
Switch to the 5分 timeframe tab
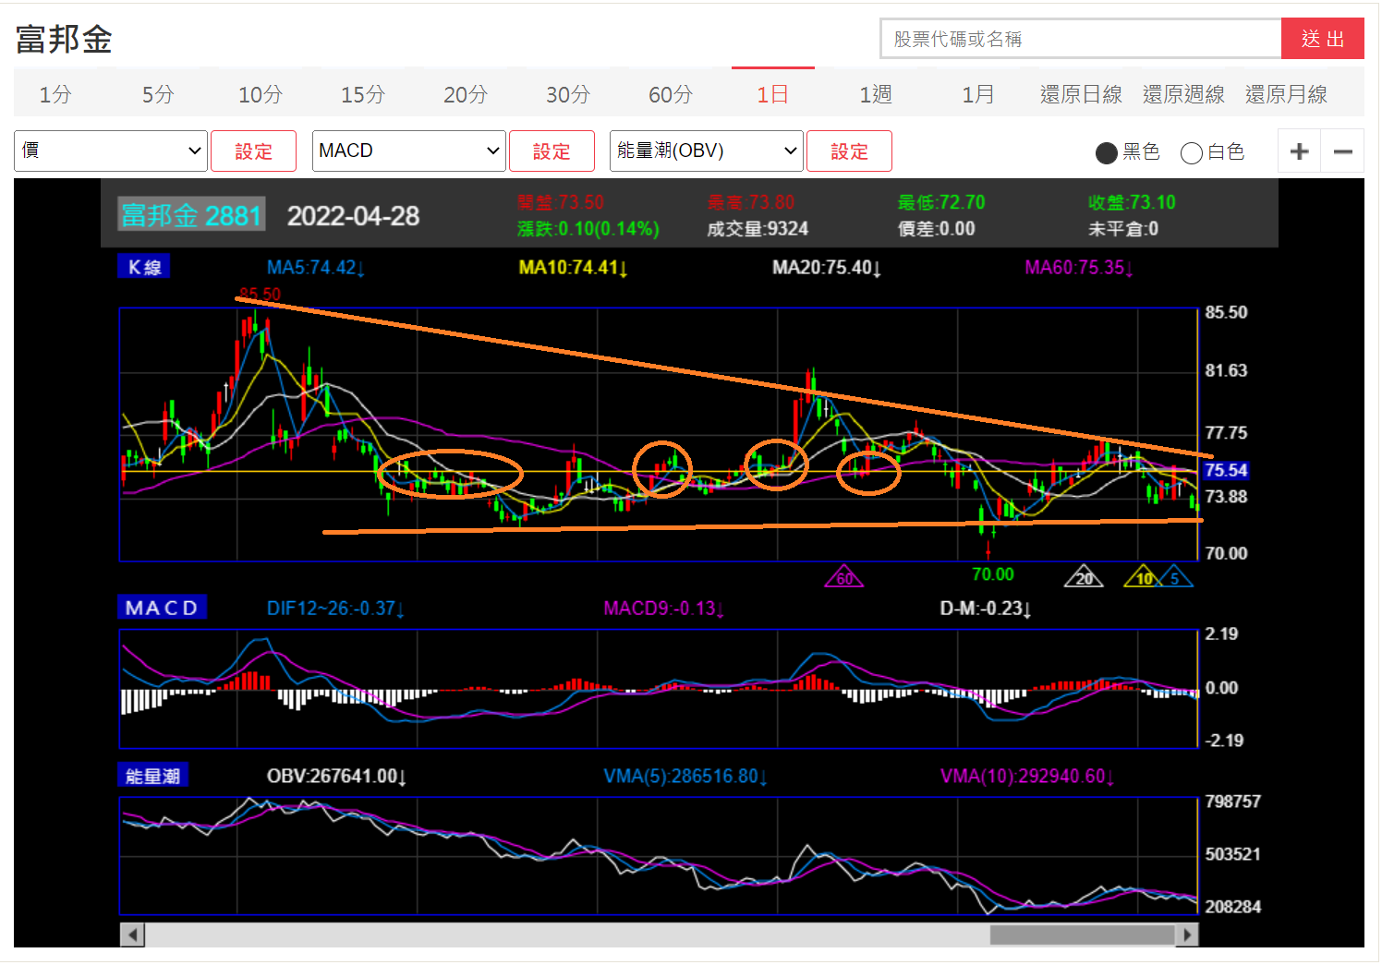click(158, 94)
